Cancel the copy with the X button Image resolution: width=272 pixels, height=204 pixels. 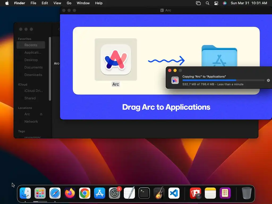(268, 80)
